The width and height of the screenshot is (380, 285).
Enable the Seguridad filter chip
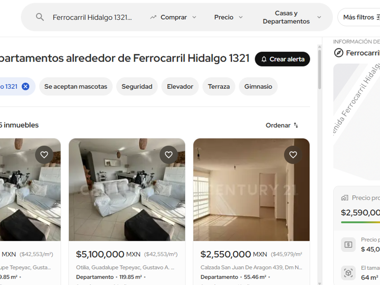(137, 86)
